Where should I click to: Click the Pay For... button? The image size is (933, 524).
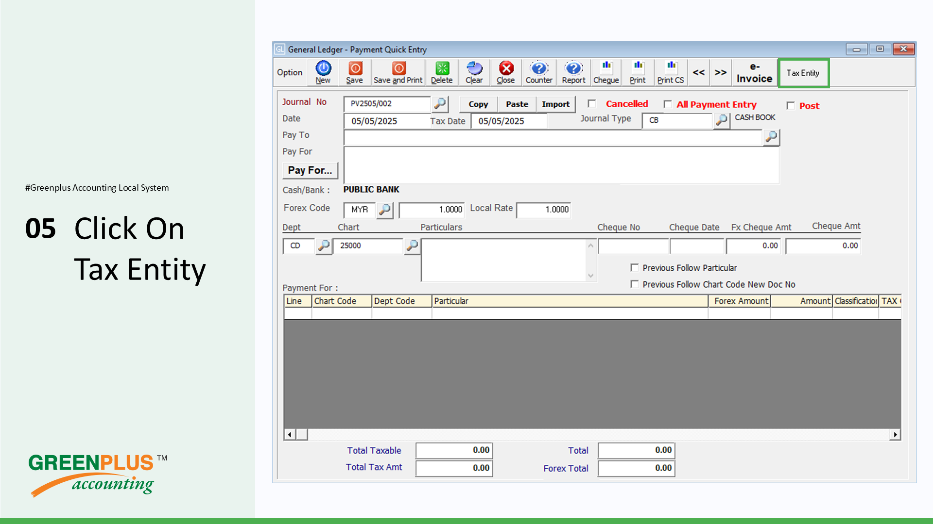310,170
